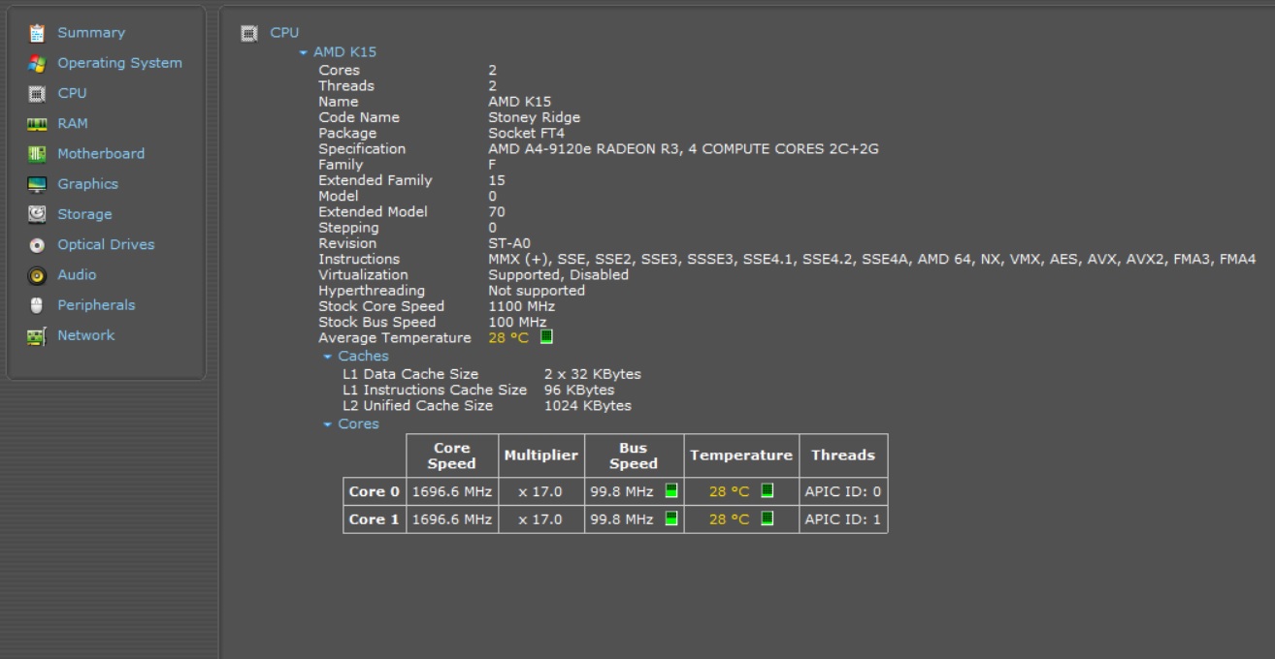Click package value Socket FT4
This screenshot has width=1275, height=659.
tap(526, 133)
